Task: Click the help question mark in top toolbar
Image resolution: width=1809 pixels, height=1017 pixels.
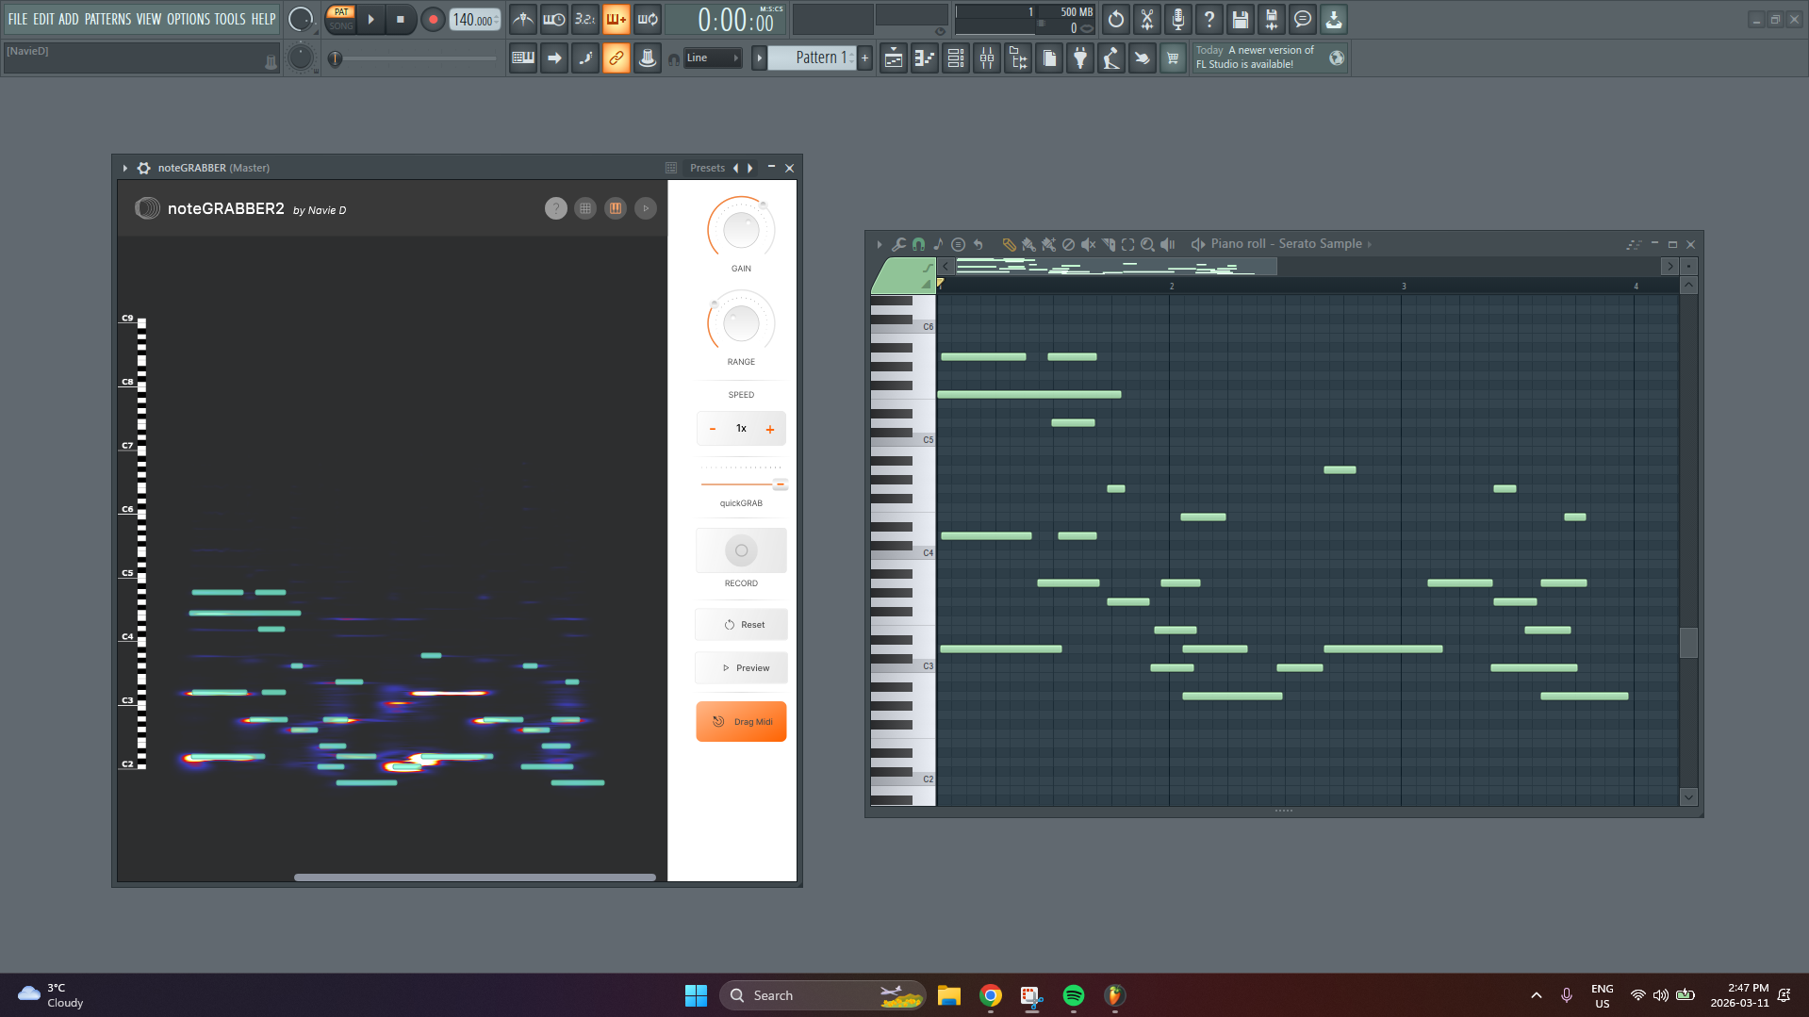Action: 1209,19
